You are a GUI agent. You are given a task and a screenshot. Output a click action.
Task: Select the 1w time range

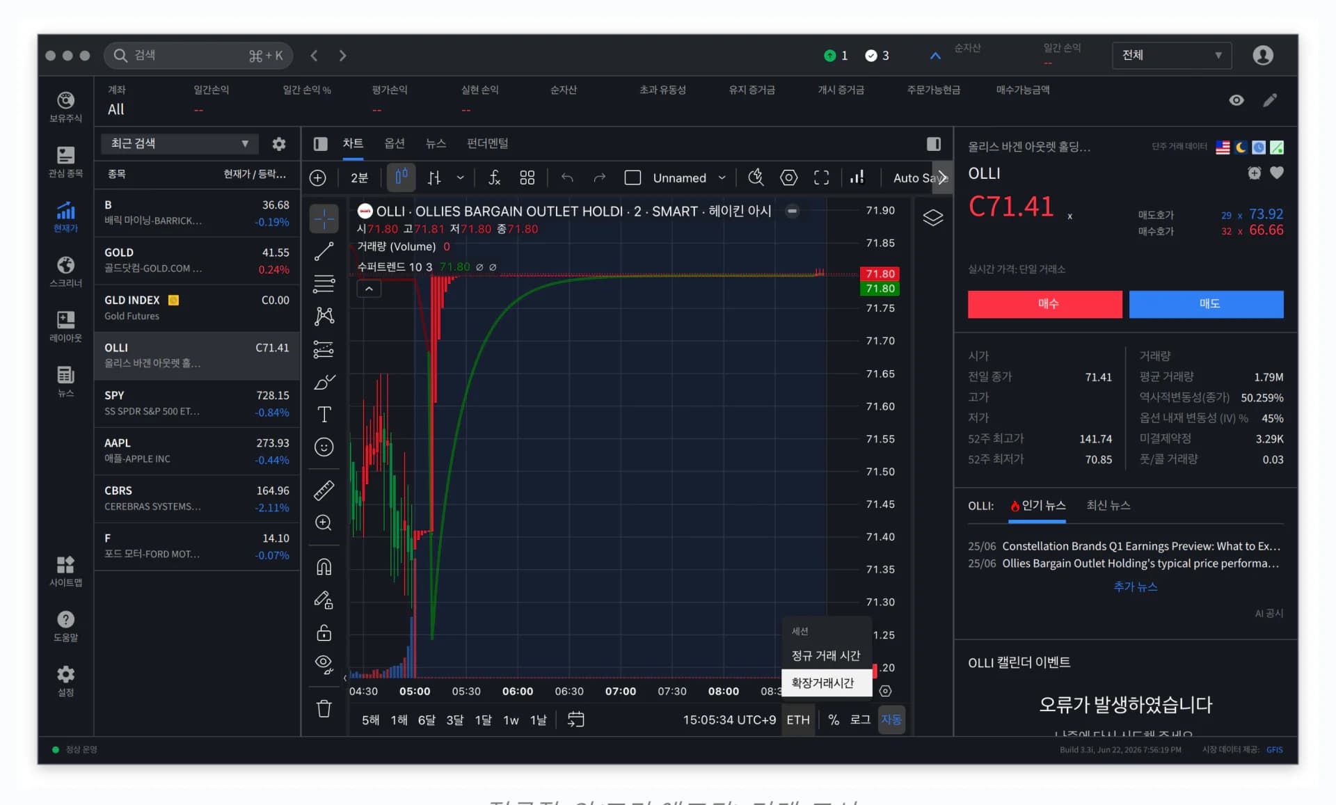click(511, 720)
